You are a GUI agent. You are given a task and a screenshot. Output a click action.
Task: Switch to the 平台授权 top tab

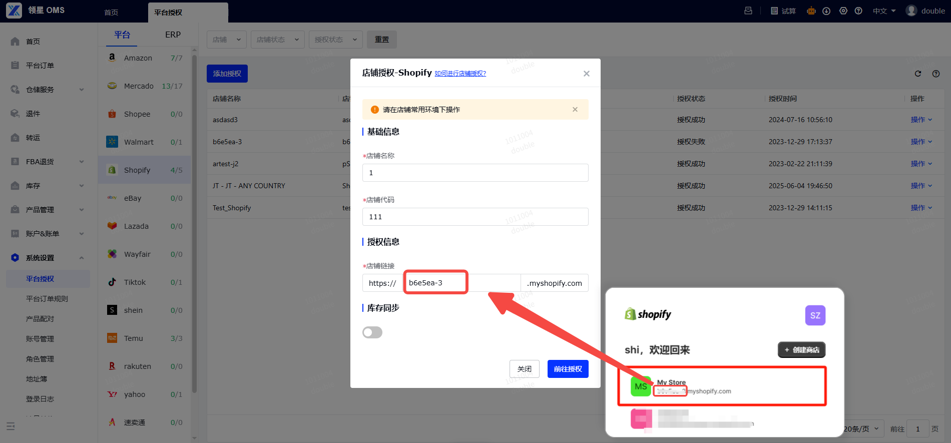coord(188,13)
